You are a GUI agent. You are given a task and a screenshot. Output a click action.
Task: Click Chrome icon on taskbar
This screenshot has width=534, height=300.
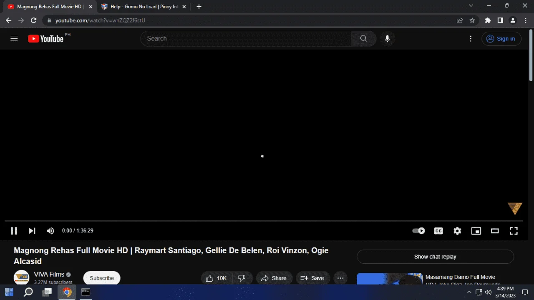coord(67,292)
